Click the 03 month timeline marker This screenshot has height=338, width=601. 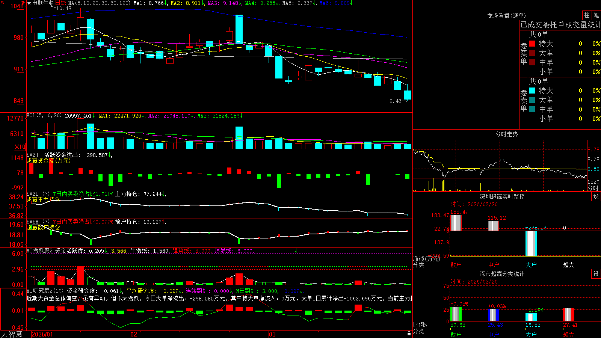(272, 334)
